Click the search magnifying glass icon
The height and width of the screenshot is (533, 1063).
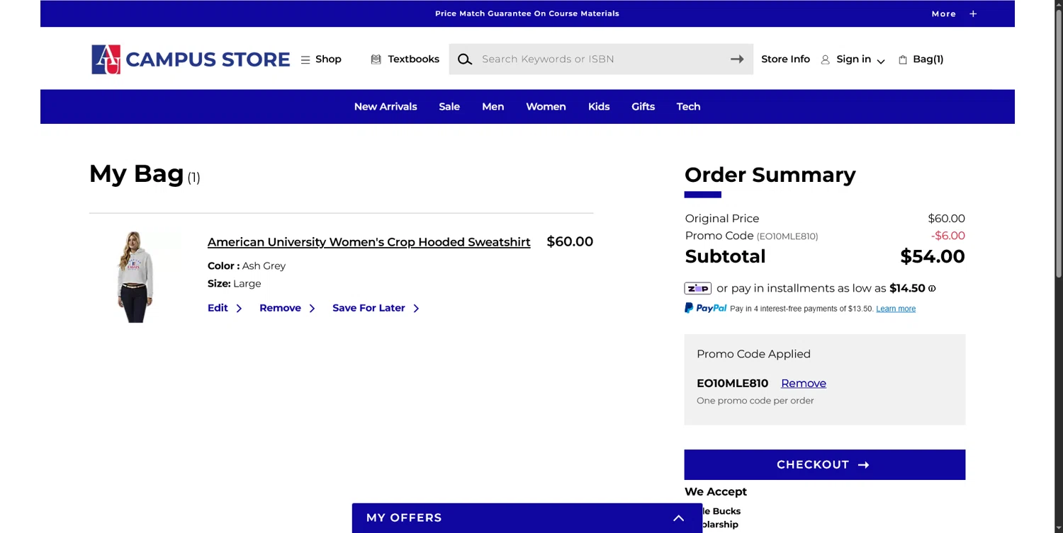(x=465, y=59)
